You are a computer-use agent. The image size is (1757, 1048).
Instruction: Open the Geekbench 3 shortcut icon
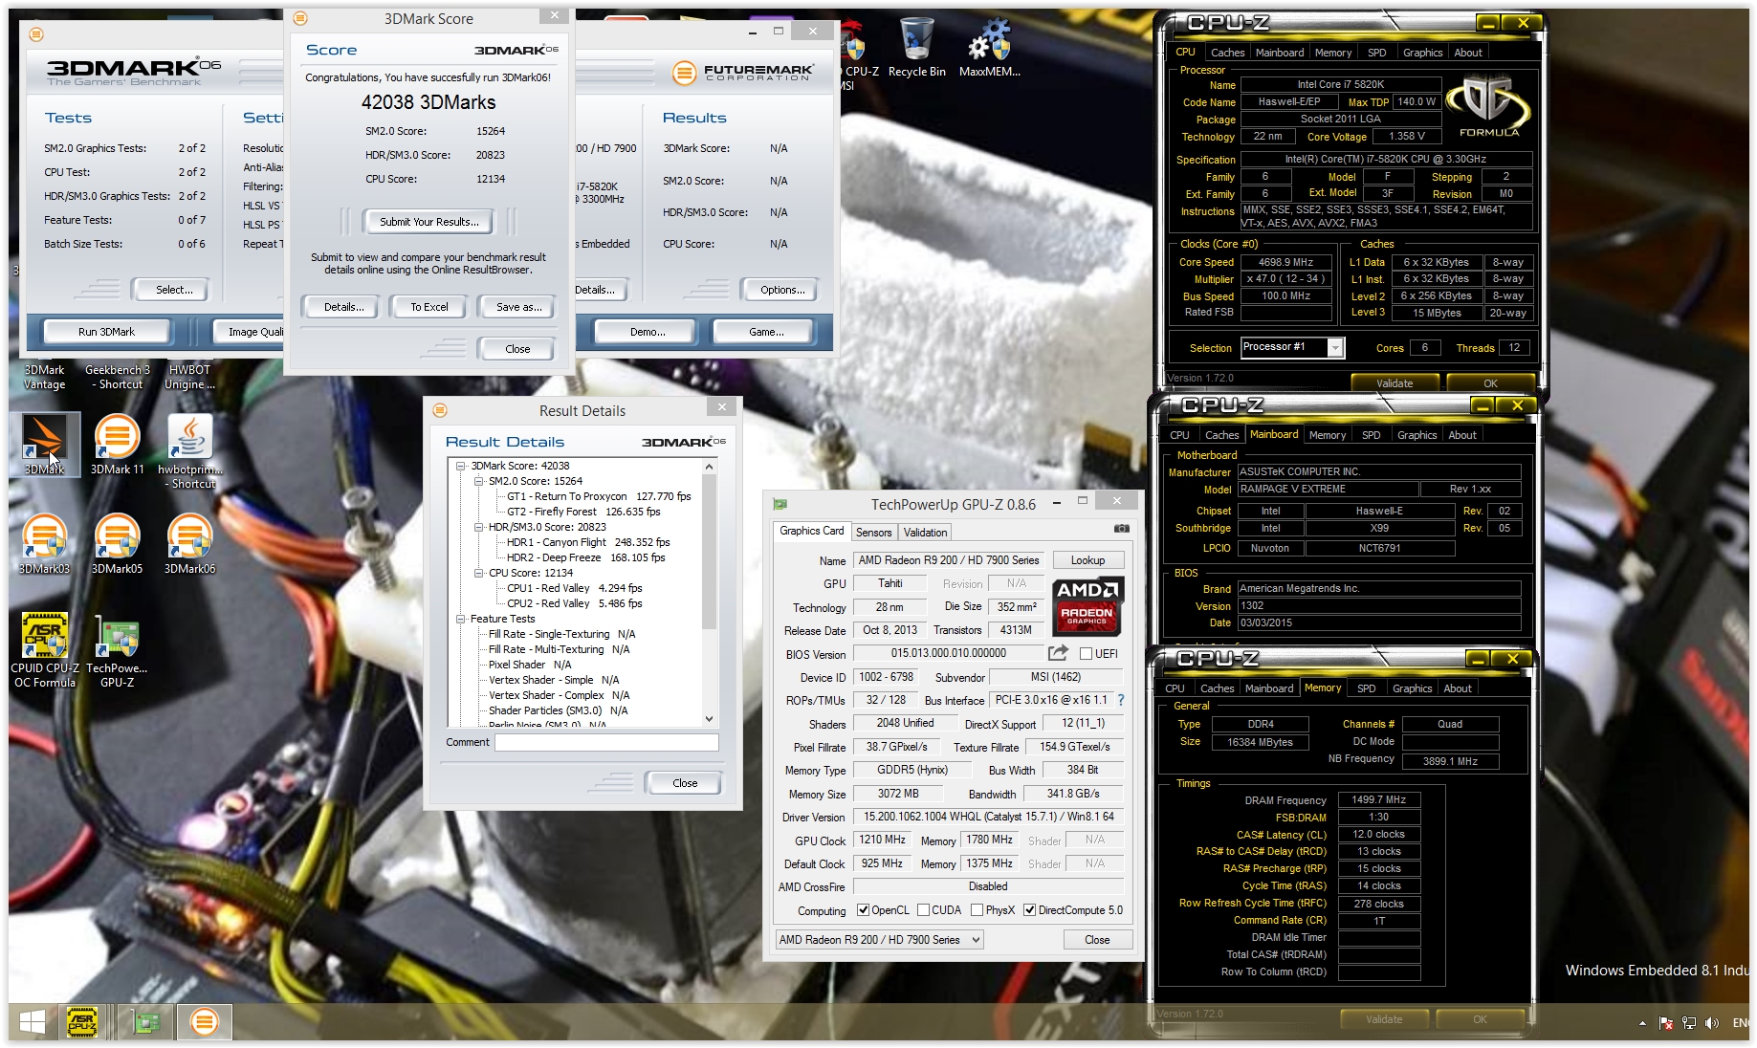click(118, 376)
